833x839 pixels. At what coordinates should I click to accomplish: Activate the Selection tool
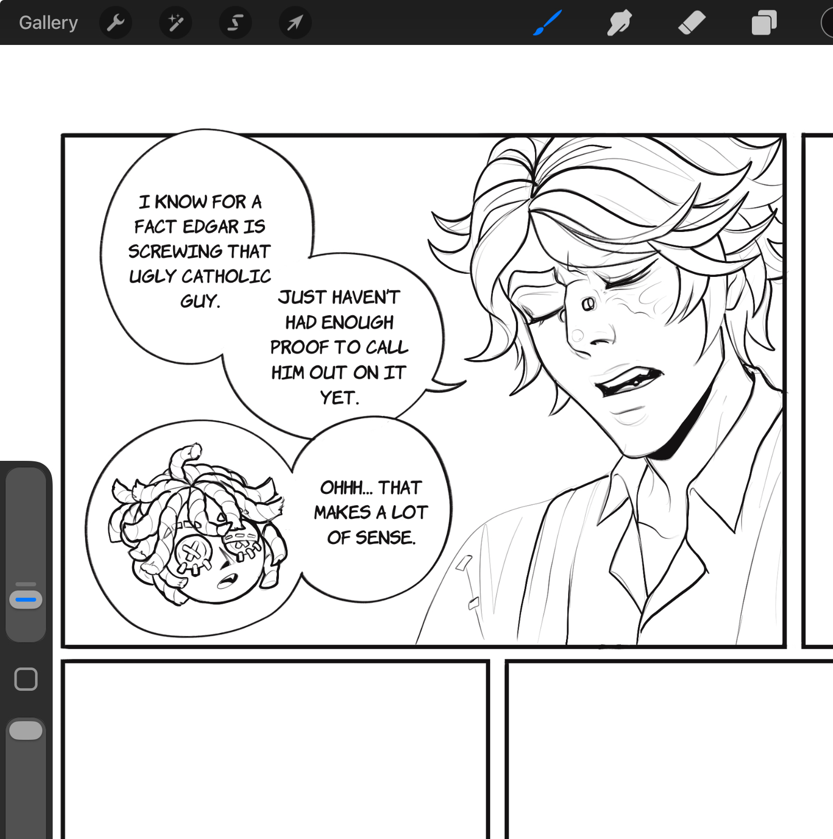point(235,23)
